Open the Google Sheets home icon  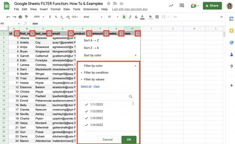(x=7, y=6)
